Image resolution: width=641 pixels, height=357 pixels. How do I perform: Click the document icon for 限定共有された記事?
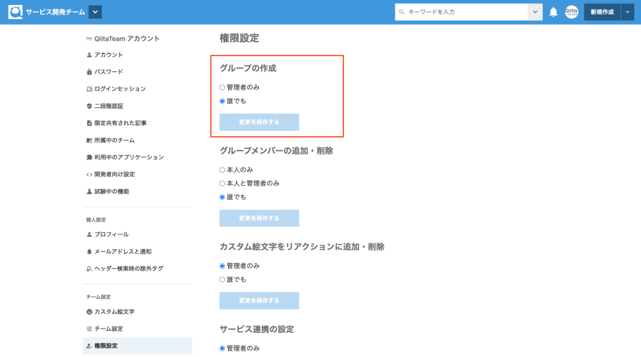tap(89, 123)
